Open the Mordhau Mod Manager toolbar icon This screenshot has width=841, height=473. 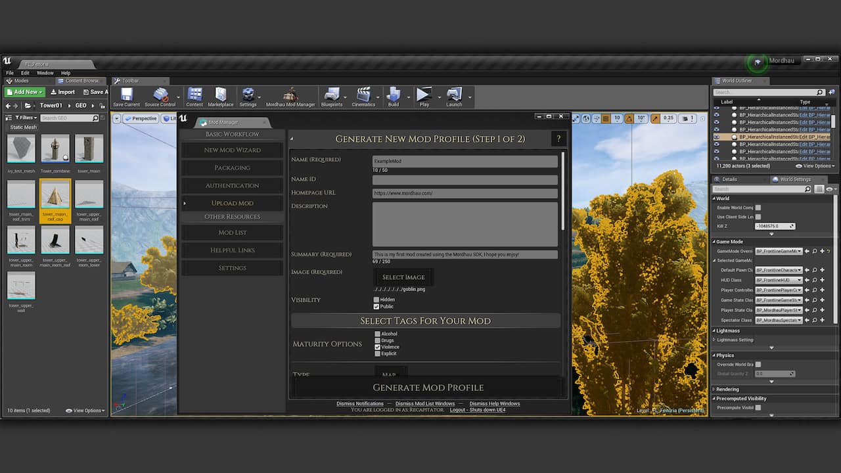click(290, 97)
